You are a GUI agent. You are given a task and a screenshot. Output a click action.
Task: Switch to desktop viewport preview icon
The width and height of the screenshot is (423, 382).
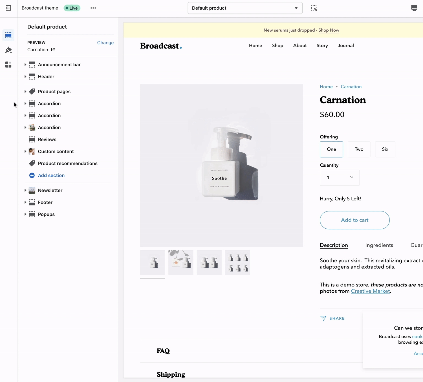[414, 8]
